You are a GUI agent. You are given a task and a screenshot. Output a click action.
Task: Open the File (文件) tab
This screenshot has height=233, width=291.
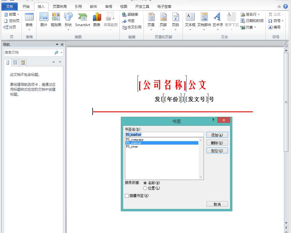(10, 6)
